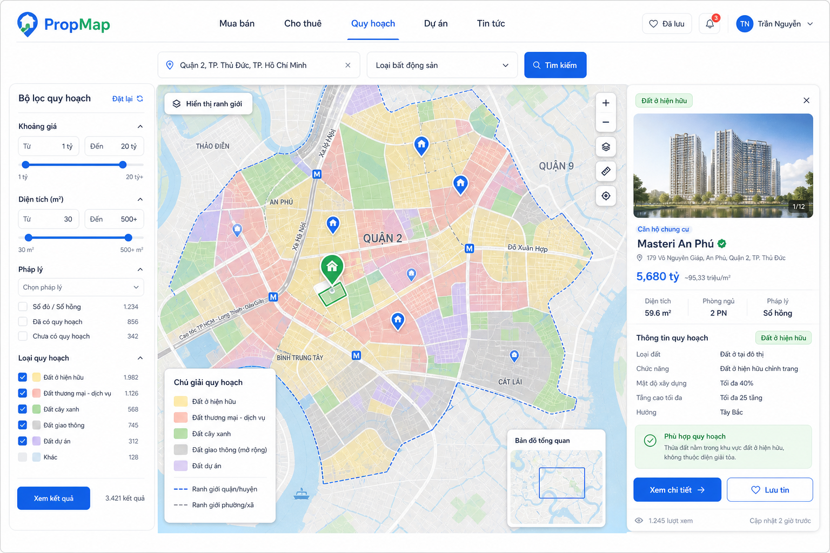Click blue house marker above Bình Trưng Tây
This screenshot has width=830, height=553.
tap(398, 322)
